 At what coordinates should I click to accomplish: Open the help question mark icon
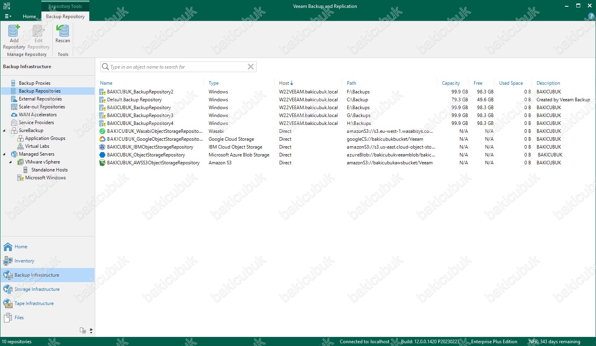591,16
